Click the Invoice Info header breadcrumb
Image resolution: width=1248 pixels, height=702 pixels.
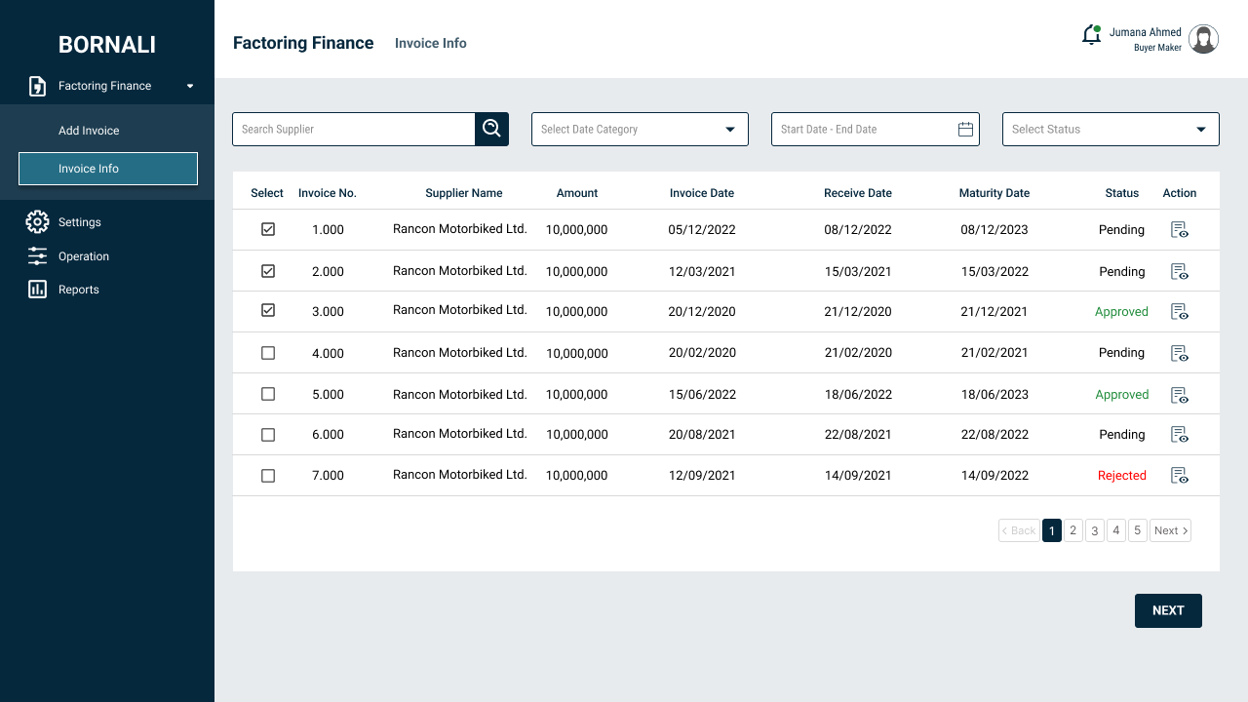tap(431, 43)
